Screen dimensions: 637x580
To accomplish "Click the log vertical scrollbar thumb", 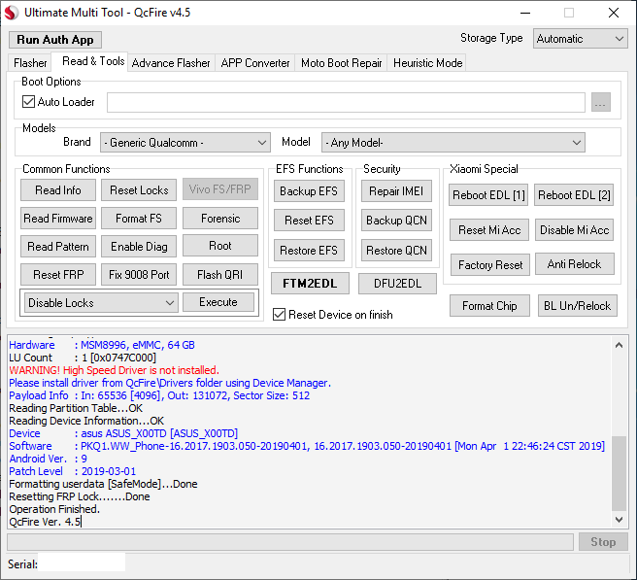I will [619, 473].
